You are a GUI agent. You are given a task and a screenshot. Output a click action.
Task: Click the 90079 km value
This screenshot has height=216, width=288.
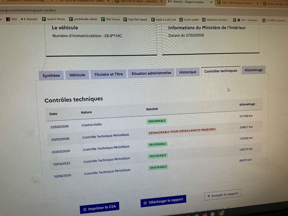click(x=245, y=160)
